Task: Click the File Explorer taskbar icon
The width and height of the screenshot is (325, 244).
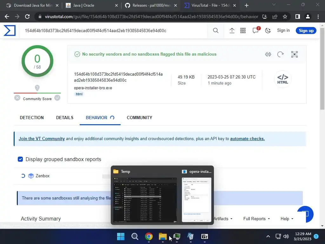Action: coord(163,236)
